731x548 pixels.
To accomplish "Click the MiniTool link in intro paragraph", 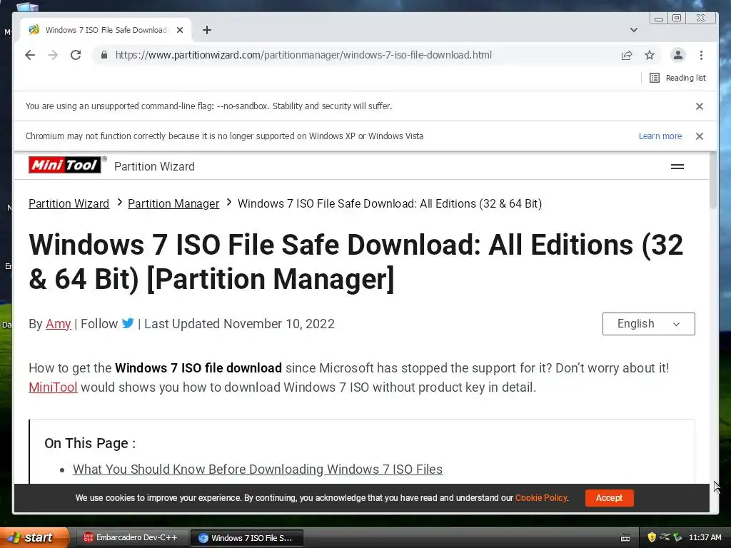I will (x=53, y=387).
